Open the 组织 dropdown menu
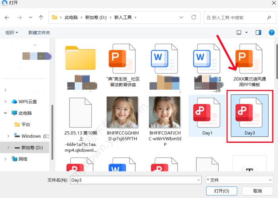The width and height of the screenshot is (278, 198). pos(12,33)
